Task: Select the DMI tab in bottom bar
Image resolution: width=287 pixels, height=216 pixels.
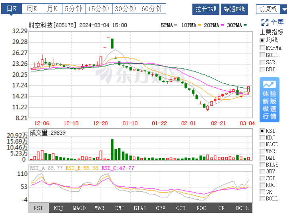Action: coord(120,208)
